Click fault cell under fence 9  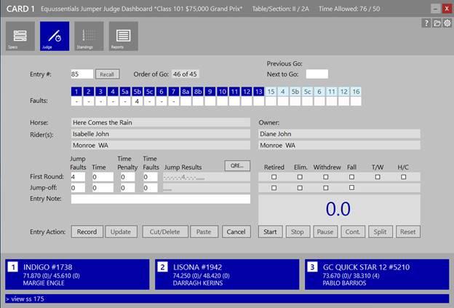pyautogui.click(x=210, y=101)
